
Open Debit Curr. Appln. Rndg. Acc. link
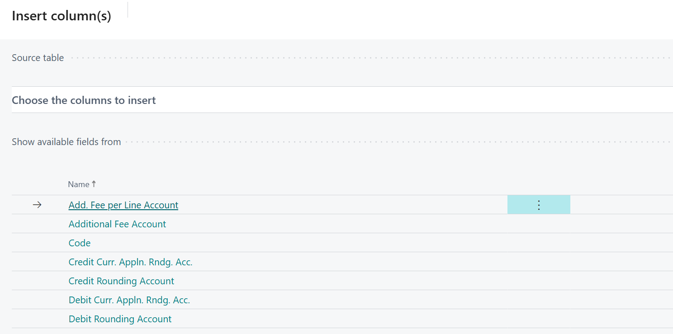pyautogui.click(x=129, y=300)
